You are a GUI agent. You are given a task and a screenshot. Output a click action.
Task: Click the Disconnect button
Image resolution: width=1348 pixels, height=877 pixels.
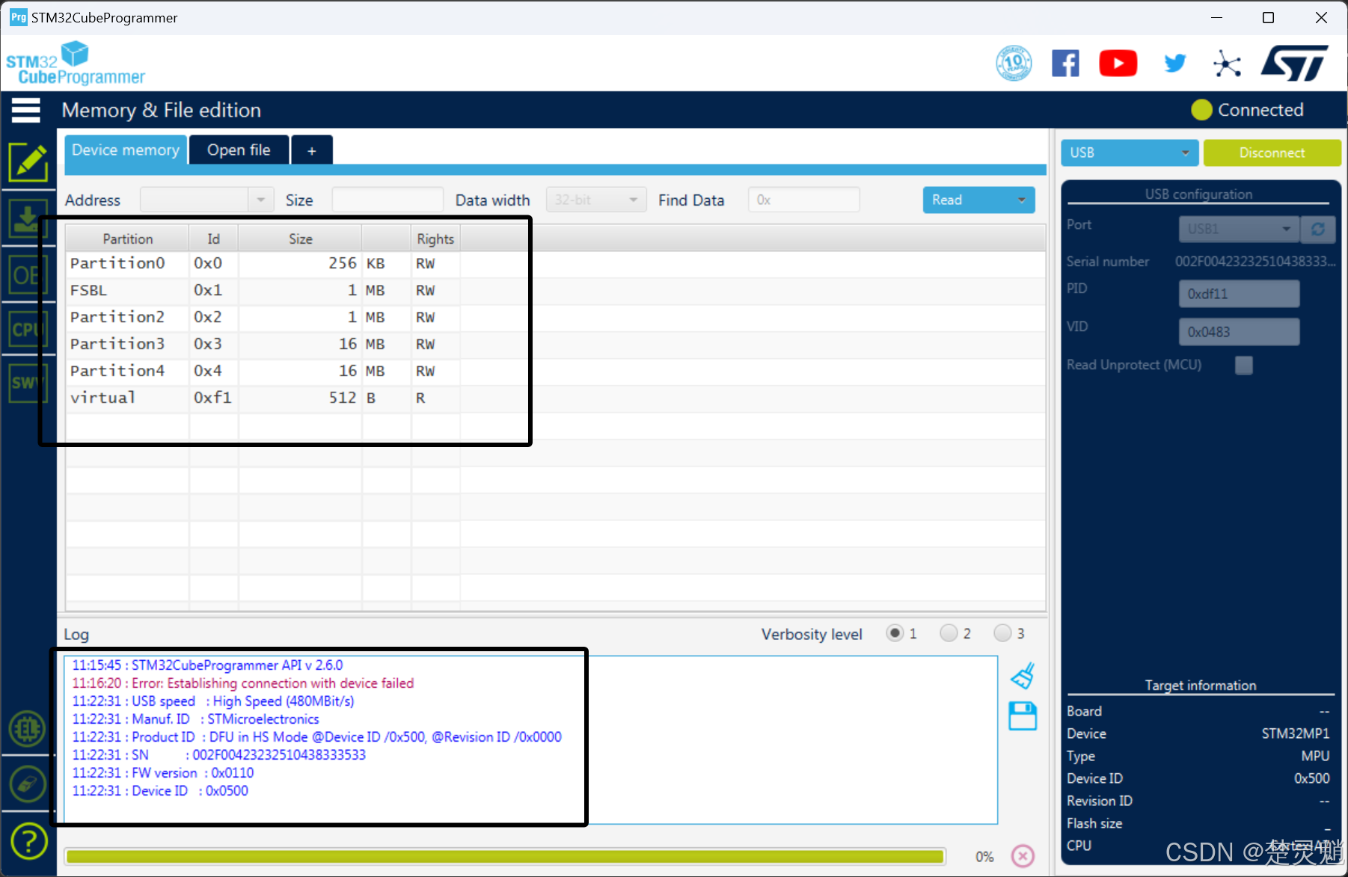click(x=1272, y=153)
